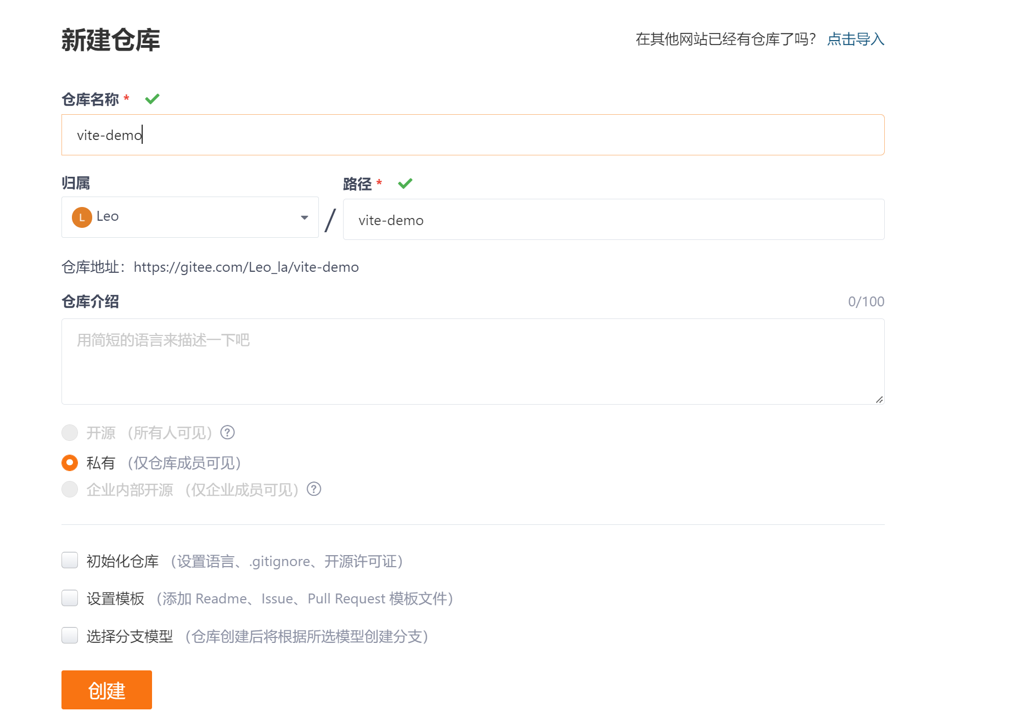Screen dimensions: 1033x722
Task: Focus the 仓库介绍 description textarea
Action: (x=473, y=361)
